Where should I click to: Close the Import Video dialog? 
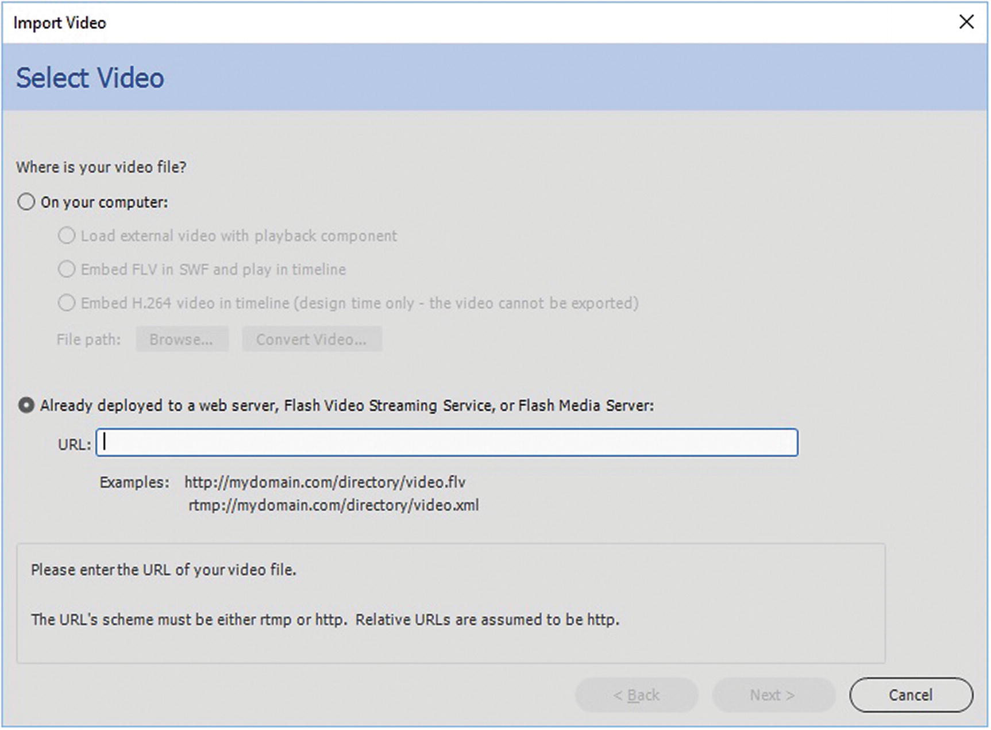click(x=966, y=22)
